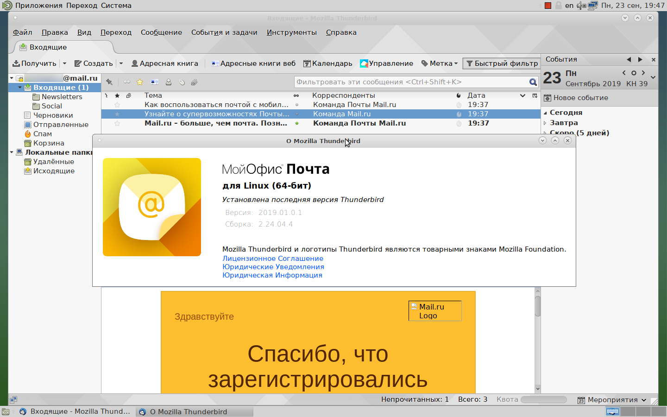Click the Управление toolbar button
667x417 pixels.
[387, 63]
